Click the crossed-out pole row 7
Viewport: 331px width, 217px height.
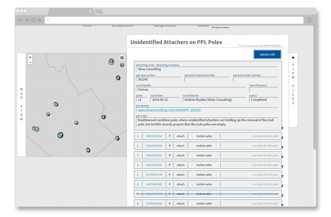(x=208, y=194)
